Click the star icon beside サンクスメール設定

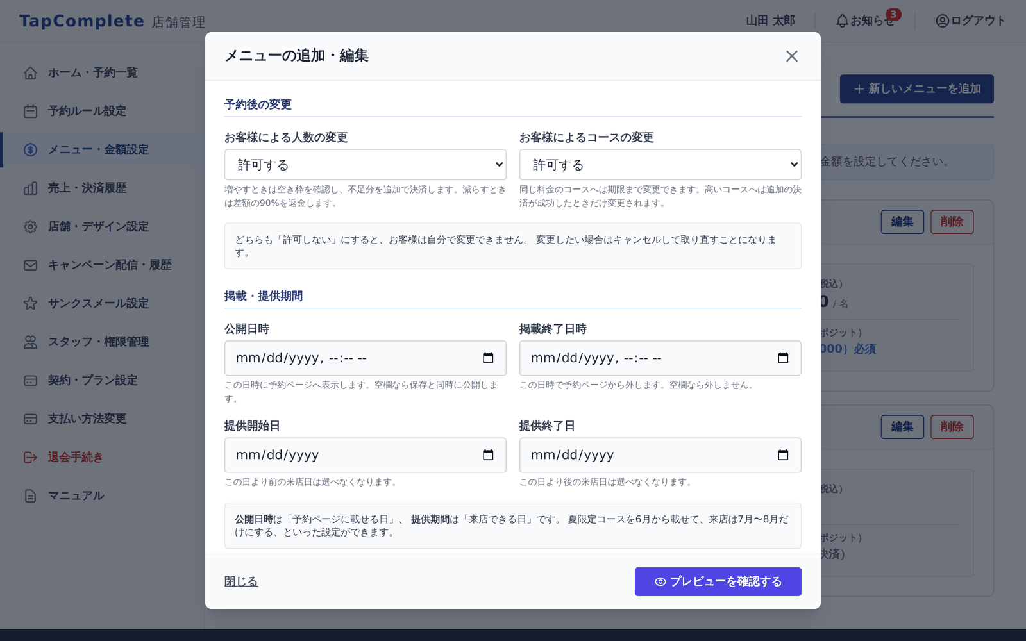30,304
